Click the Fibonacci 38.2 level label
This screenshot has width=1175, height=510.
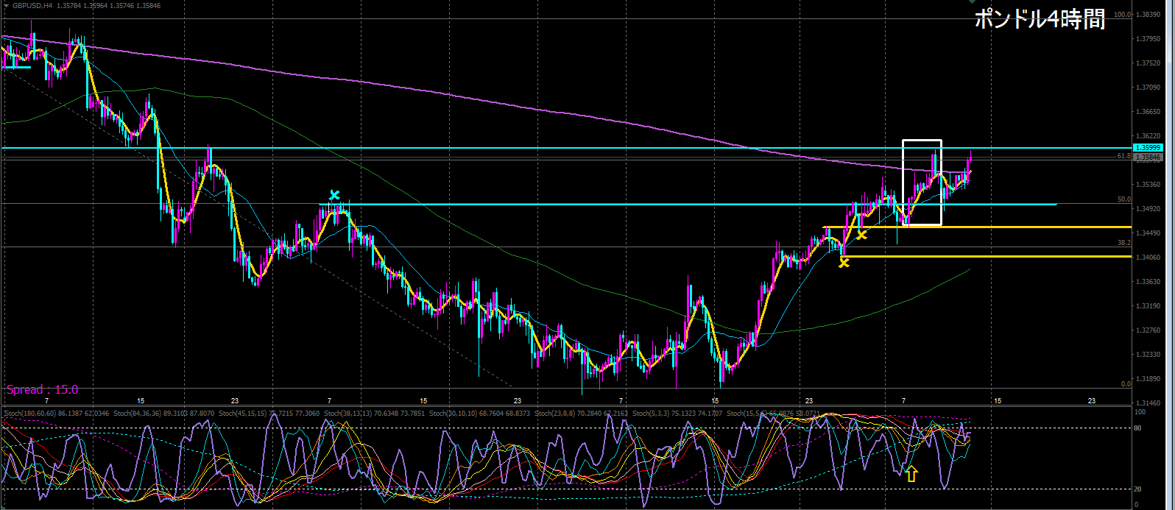pos(1124,242)
